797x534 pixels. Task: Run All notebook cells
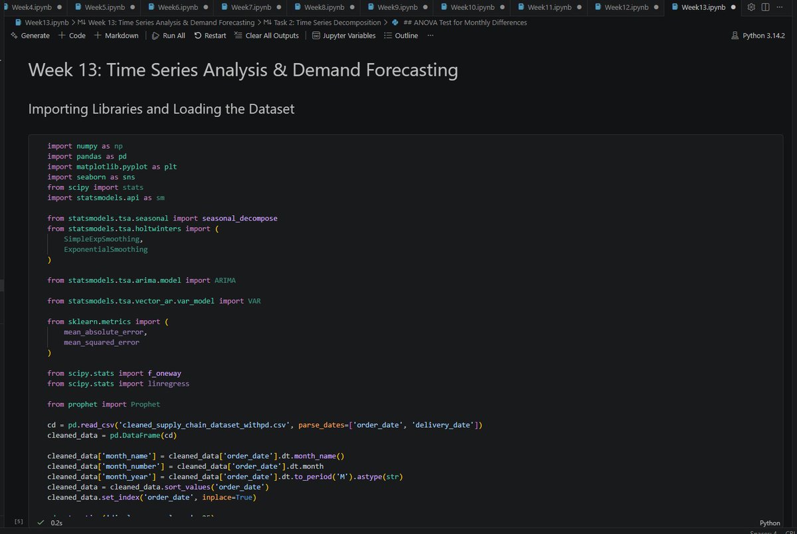[169, 36]
